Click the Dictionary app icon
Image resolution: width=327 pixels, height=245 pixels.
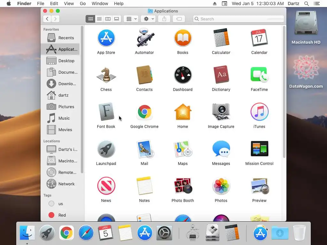coord(221,75)
